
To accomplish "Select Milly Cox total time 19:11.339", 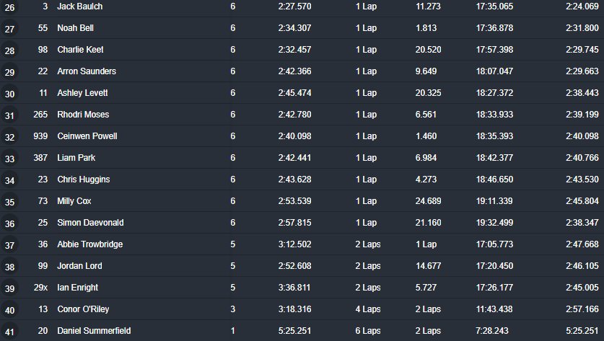I will click(x=494, y=201).
